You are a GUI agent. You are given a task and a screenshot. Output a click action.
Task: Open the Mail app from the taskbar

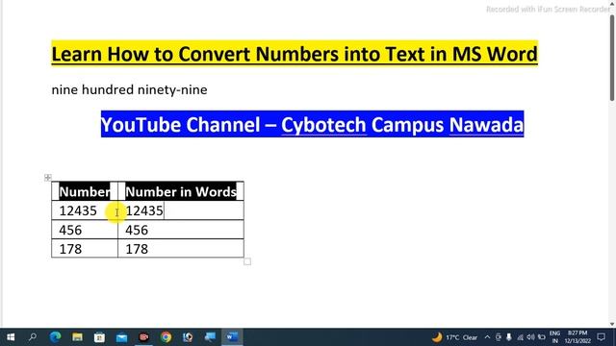122,337
